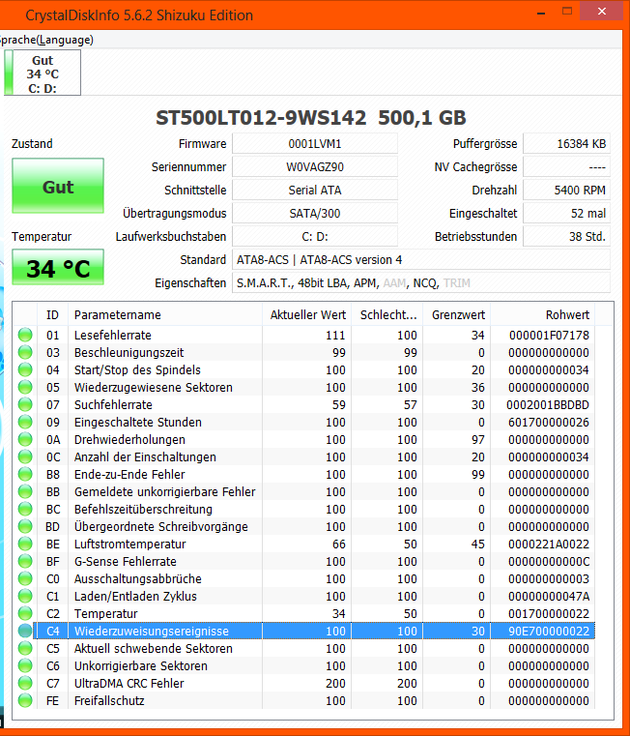
Task: Click the NV Cachegrösse value field
Action: (x=566, y=166)
